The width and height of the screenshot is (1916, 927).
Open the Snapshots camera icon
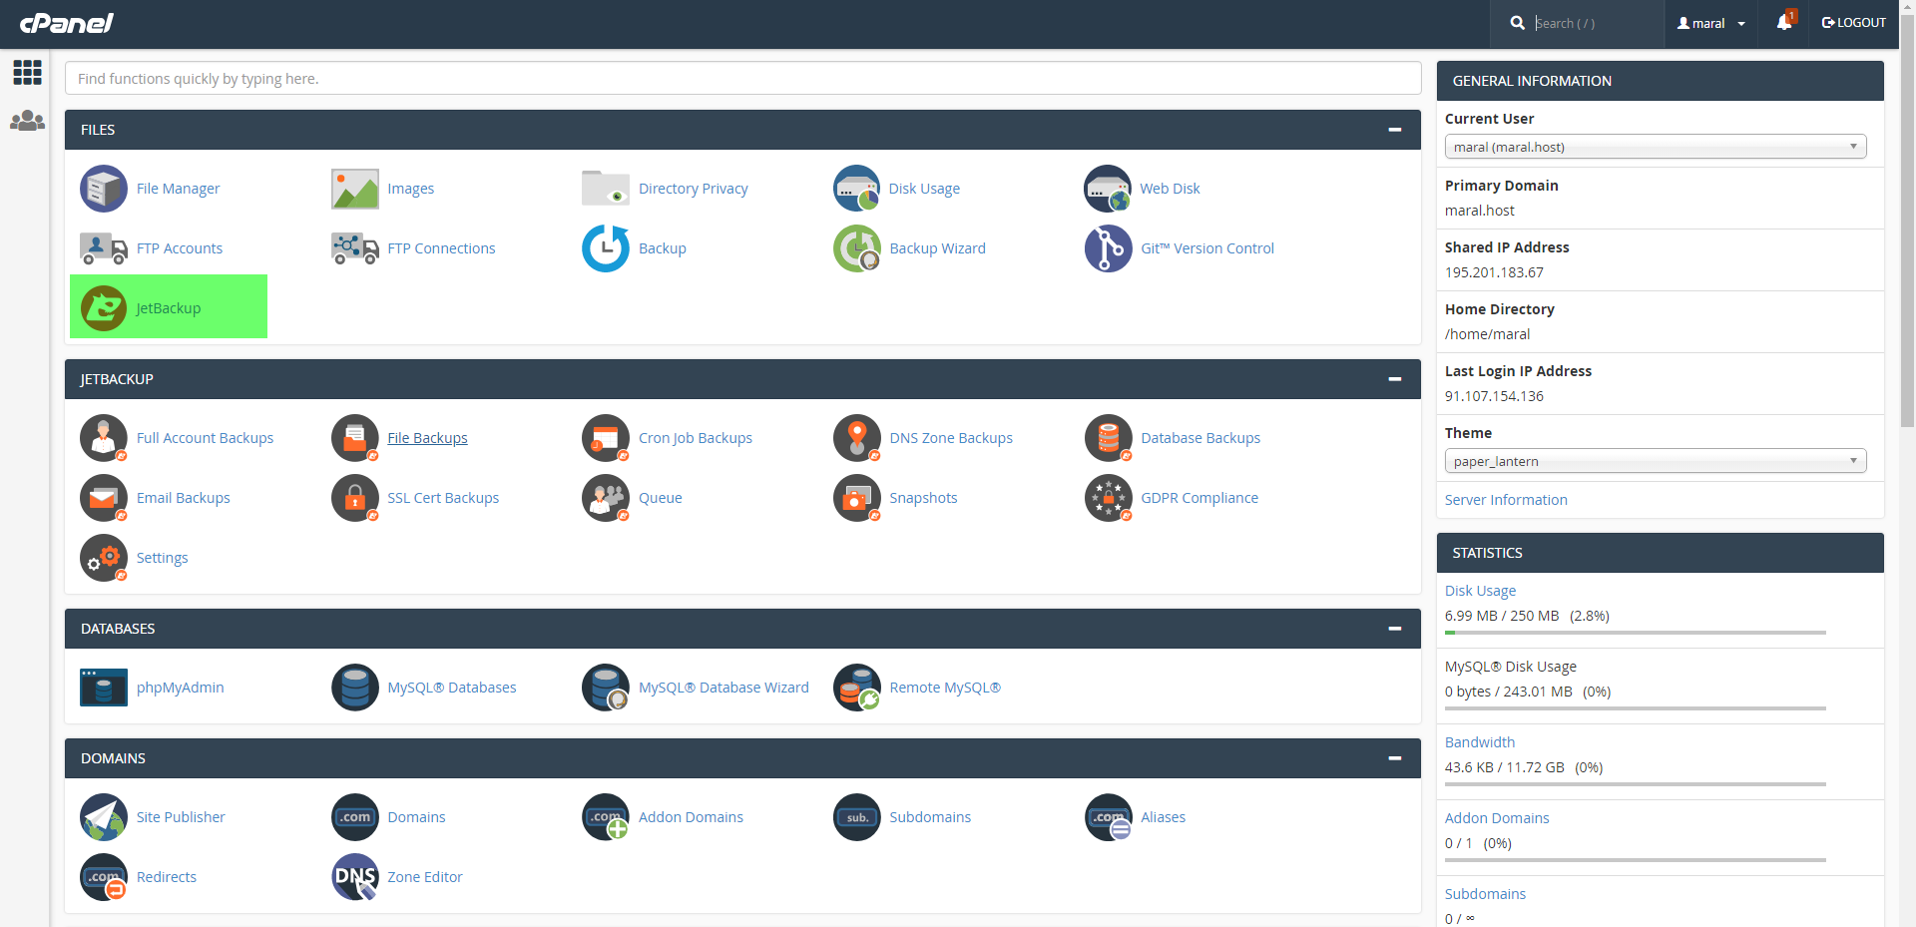coord(857,498)
